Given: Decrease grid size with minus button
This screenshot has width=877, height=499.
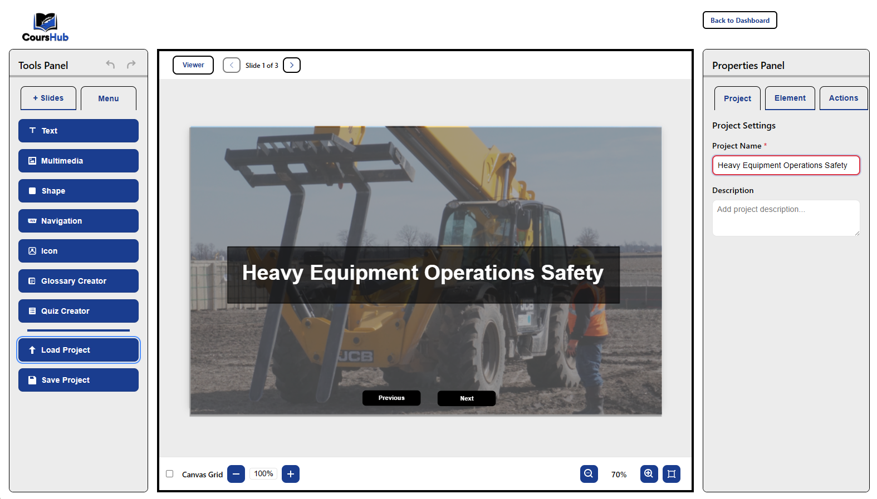Looking at the screenshot, I should (x=236, y=474).
